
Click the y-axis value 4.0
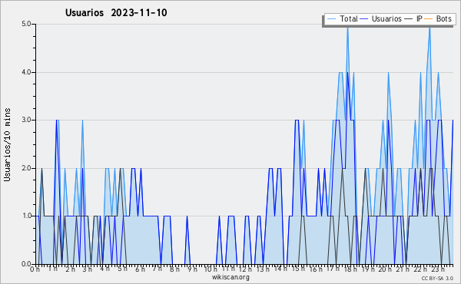tap(26, 72)
